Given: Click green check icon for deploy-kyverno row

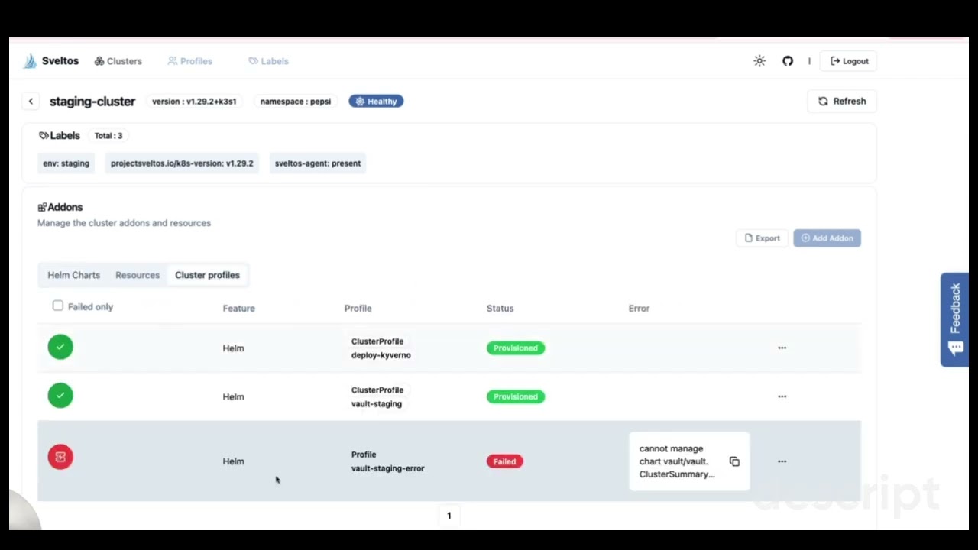Looking at the screenshot, I should tap(60, 347).
